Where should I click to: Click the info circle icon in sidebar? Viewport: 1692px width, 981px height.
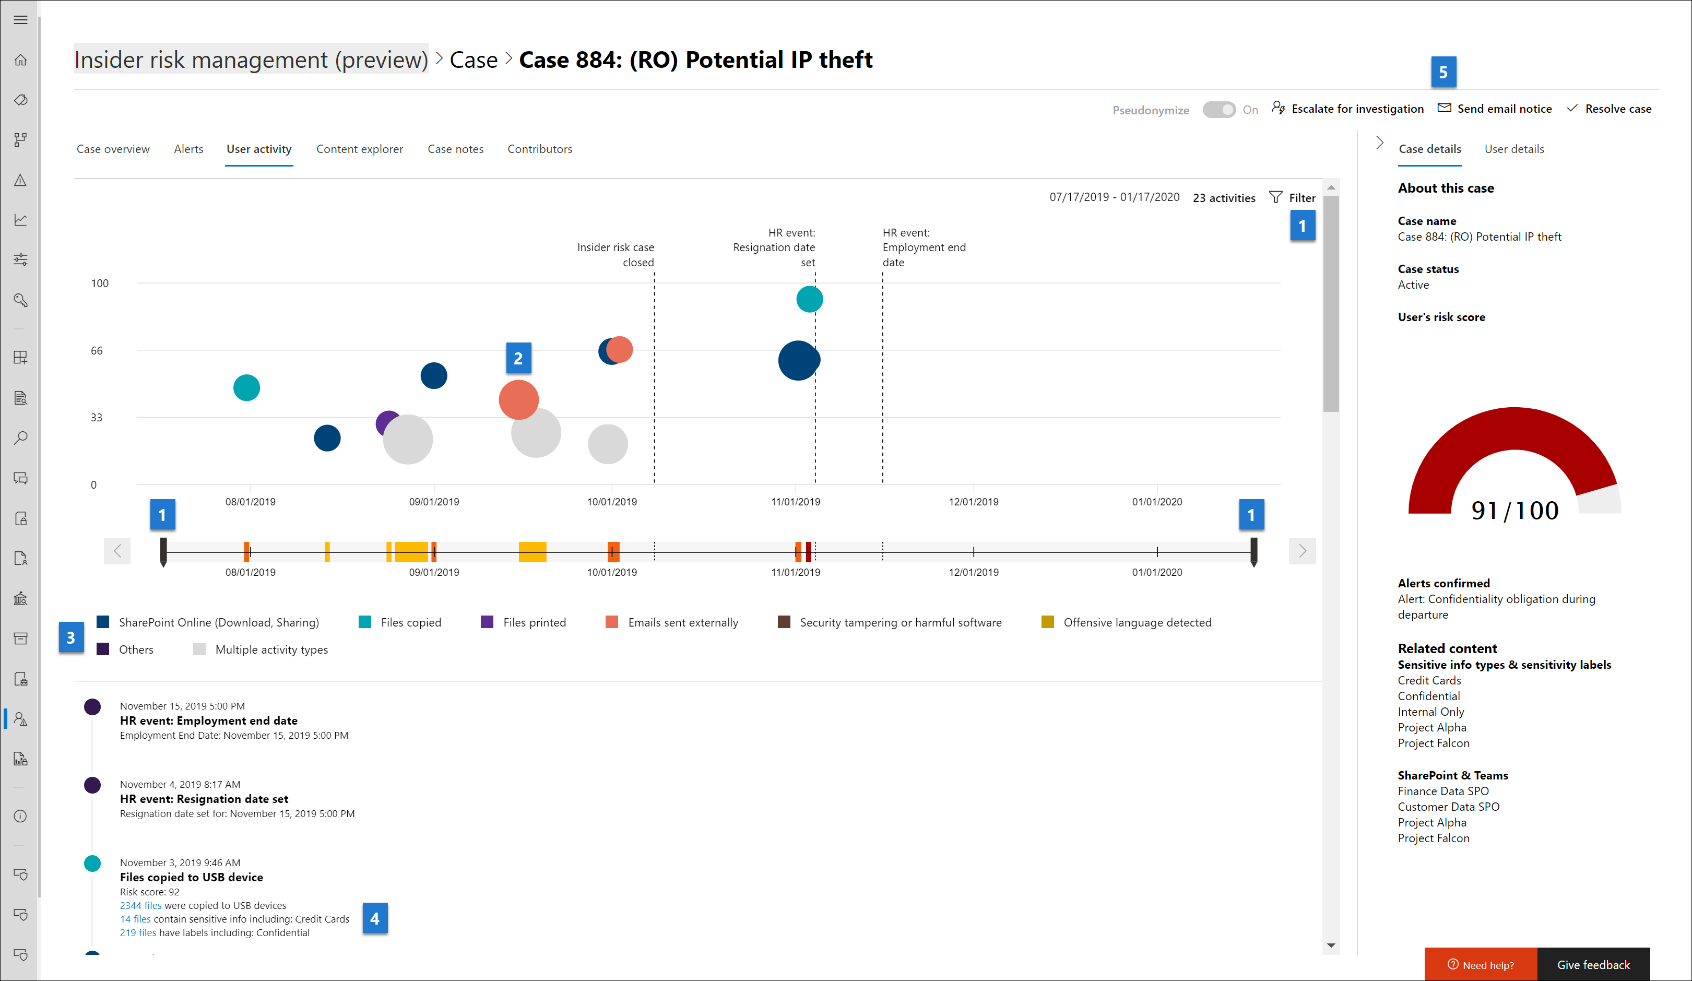point(21,816)
